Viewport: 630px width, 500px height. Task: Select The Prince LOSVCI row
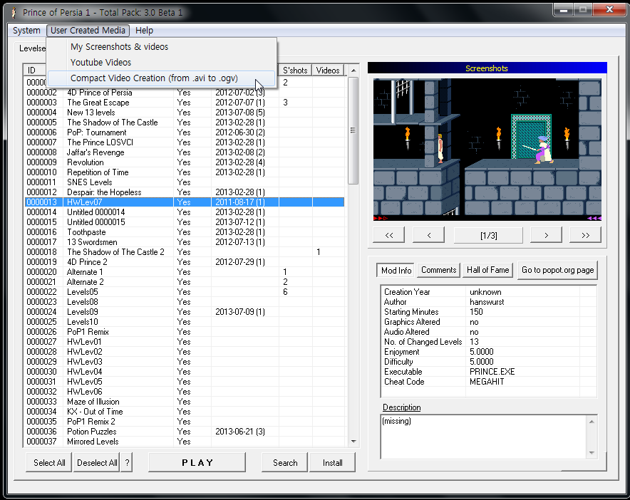(185, 142)
